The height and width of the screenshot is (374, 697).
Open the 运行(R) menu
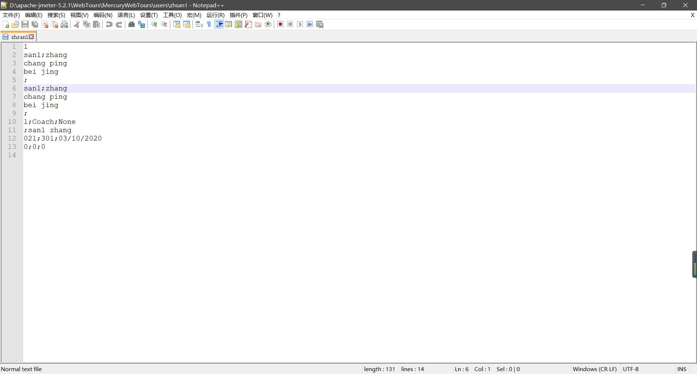coord(216,15)
